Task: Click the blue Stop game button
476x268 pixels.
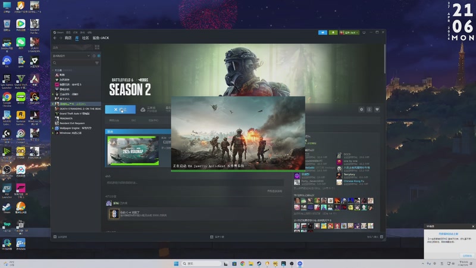Action: coord(120,110)
